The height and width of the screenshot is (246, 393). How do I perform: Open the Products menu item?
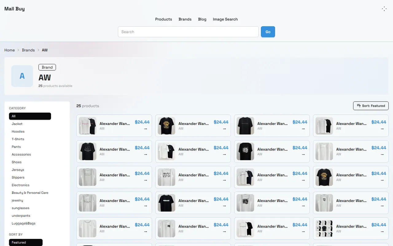163,19
